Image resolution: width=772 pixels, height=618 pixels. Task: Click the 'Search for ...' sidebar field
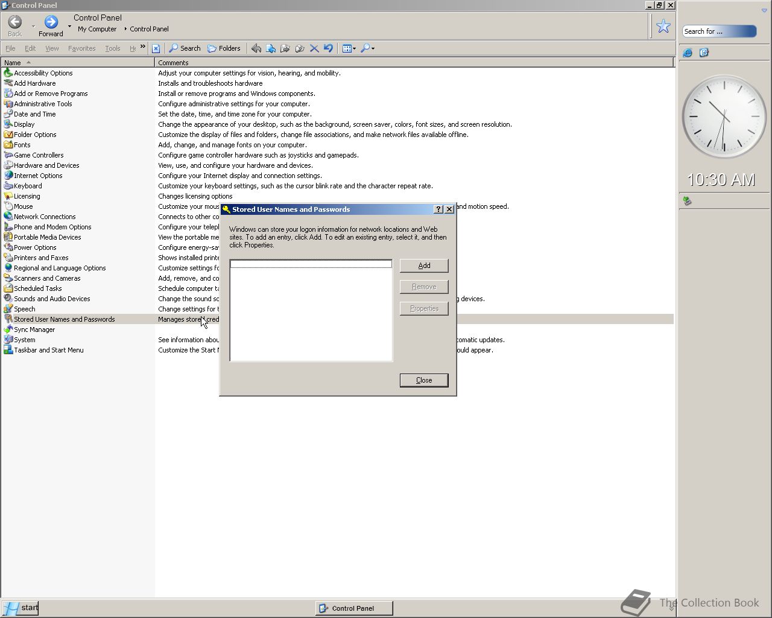tap(719, 31)
